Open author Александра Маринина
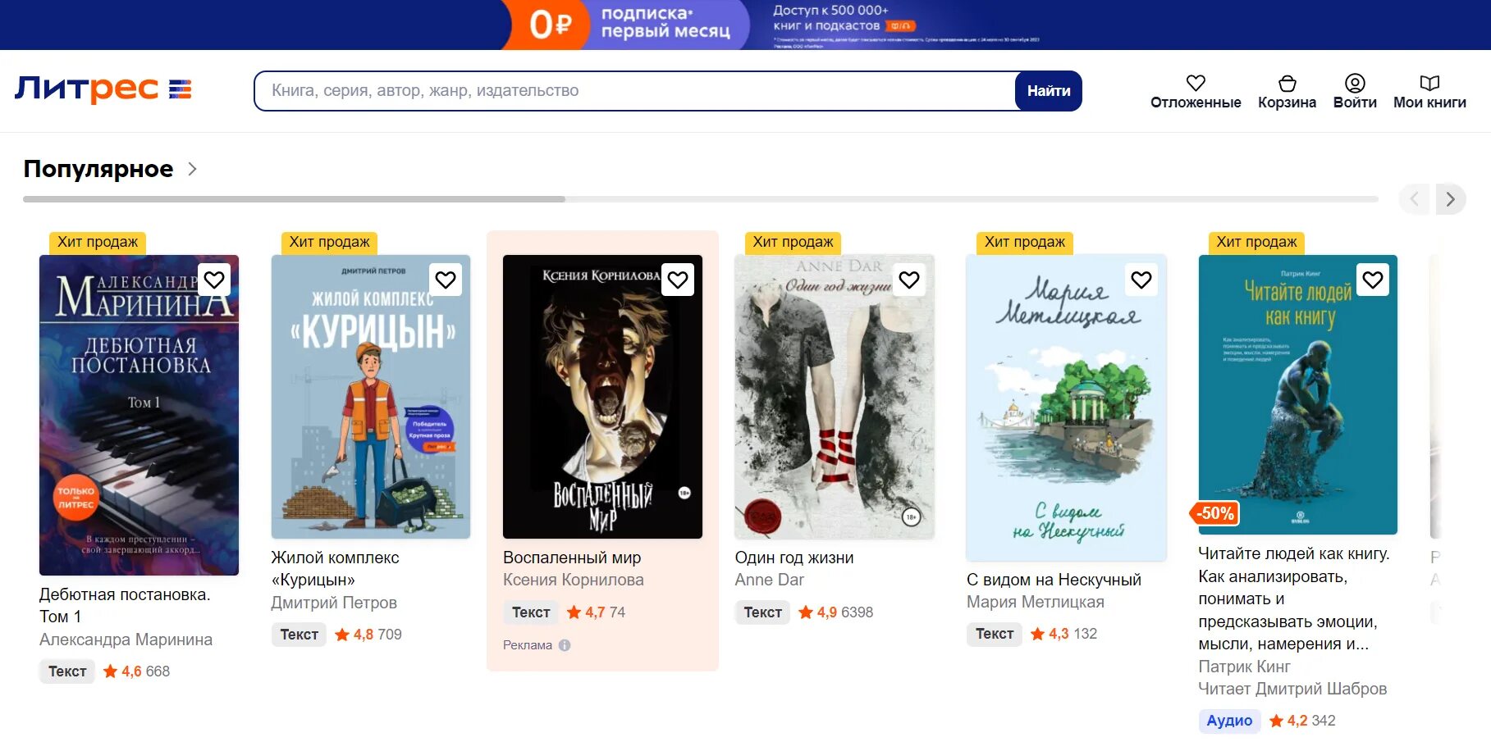 126,639
